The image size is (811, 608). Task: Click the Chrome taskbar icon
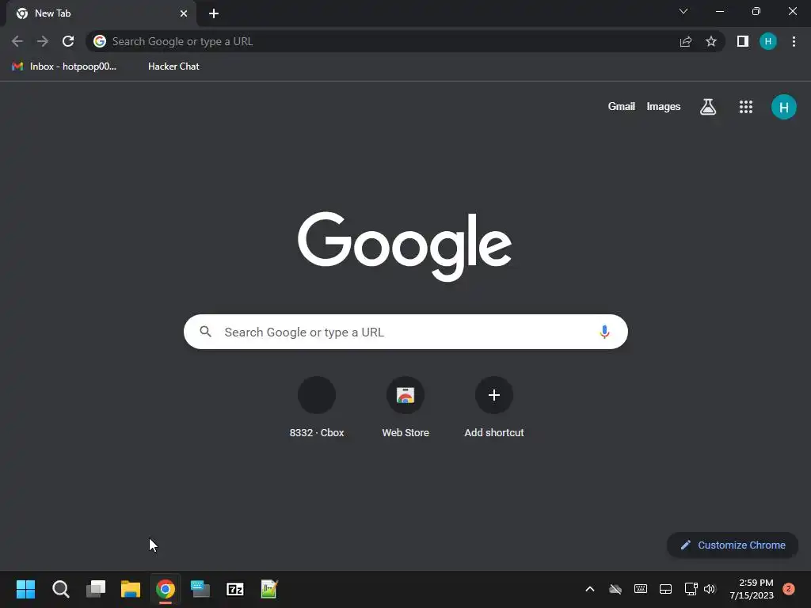click(x=166, y=589)
